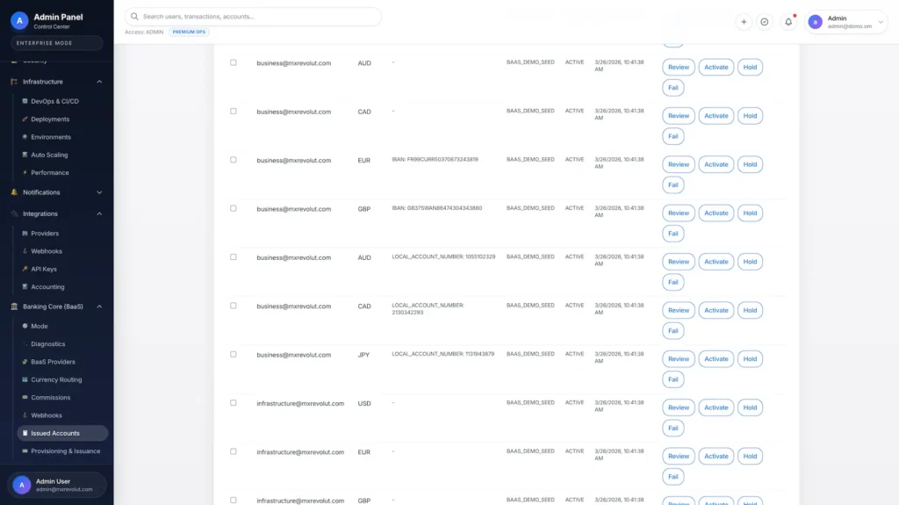Viewport: 899px width, 505px height.
Task: Click IBAN FR99CURR50370673243819 text
Action: (x=435, y=160)
